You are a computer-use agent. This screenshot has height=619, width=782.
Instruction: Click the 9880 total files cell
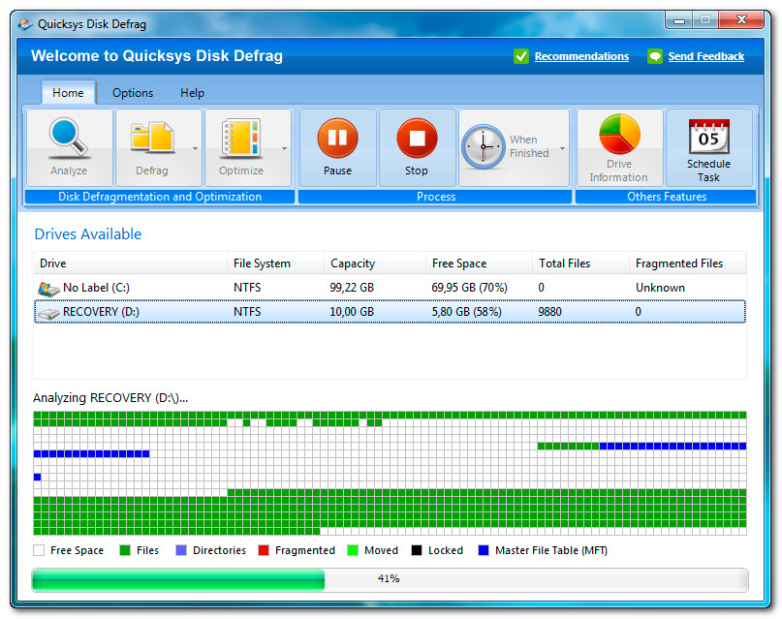pos(549,312)
